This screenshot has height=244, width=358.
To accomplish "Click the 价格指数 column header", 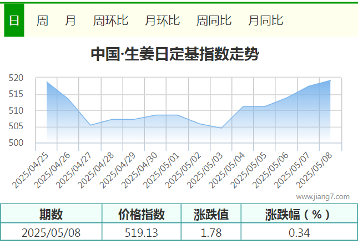I will pos(142,214).
